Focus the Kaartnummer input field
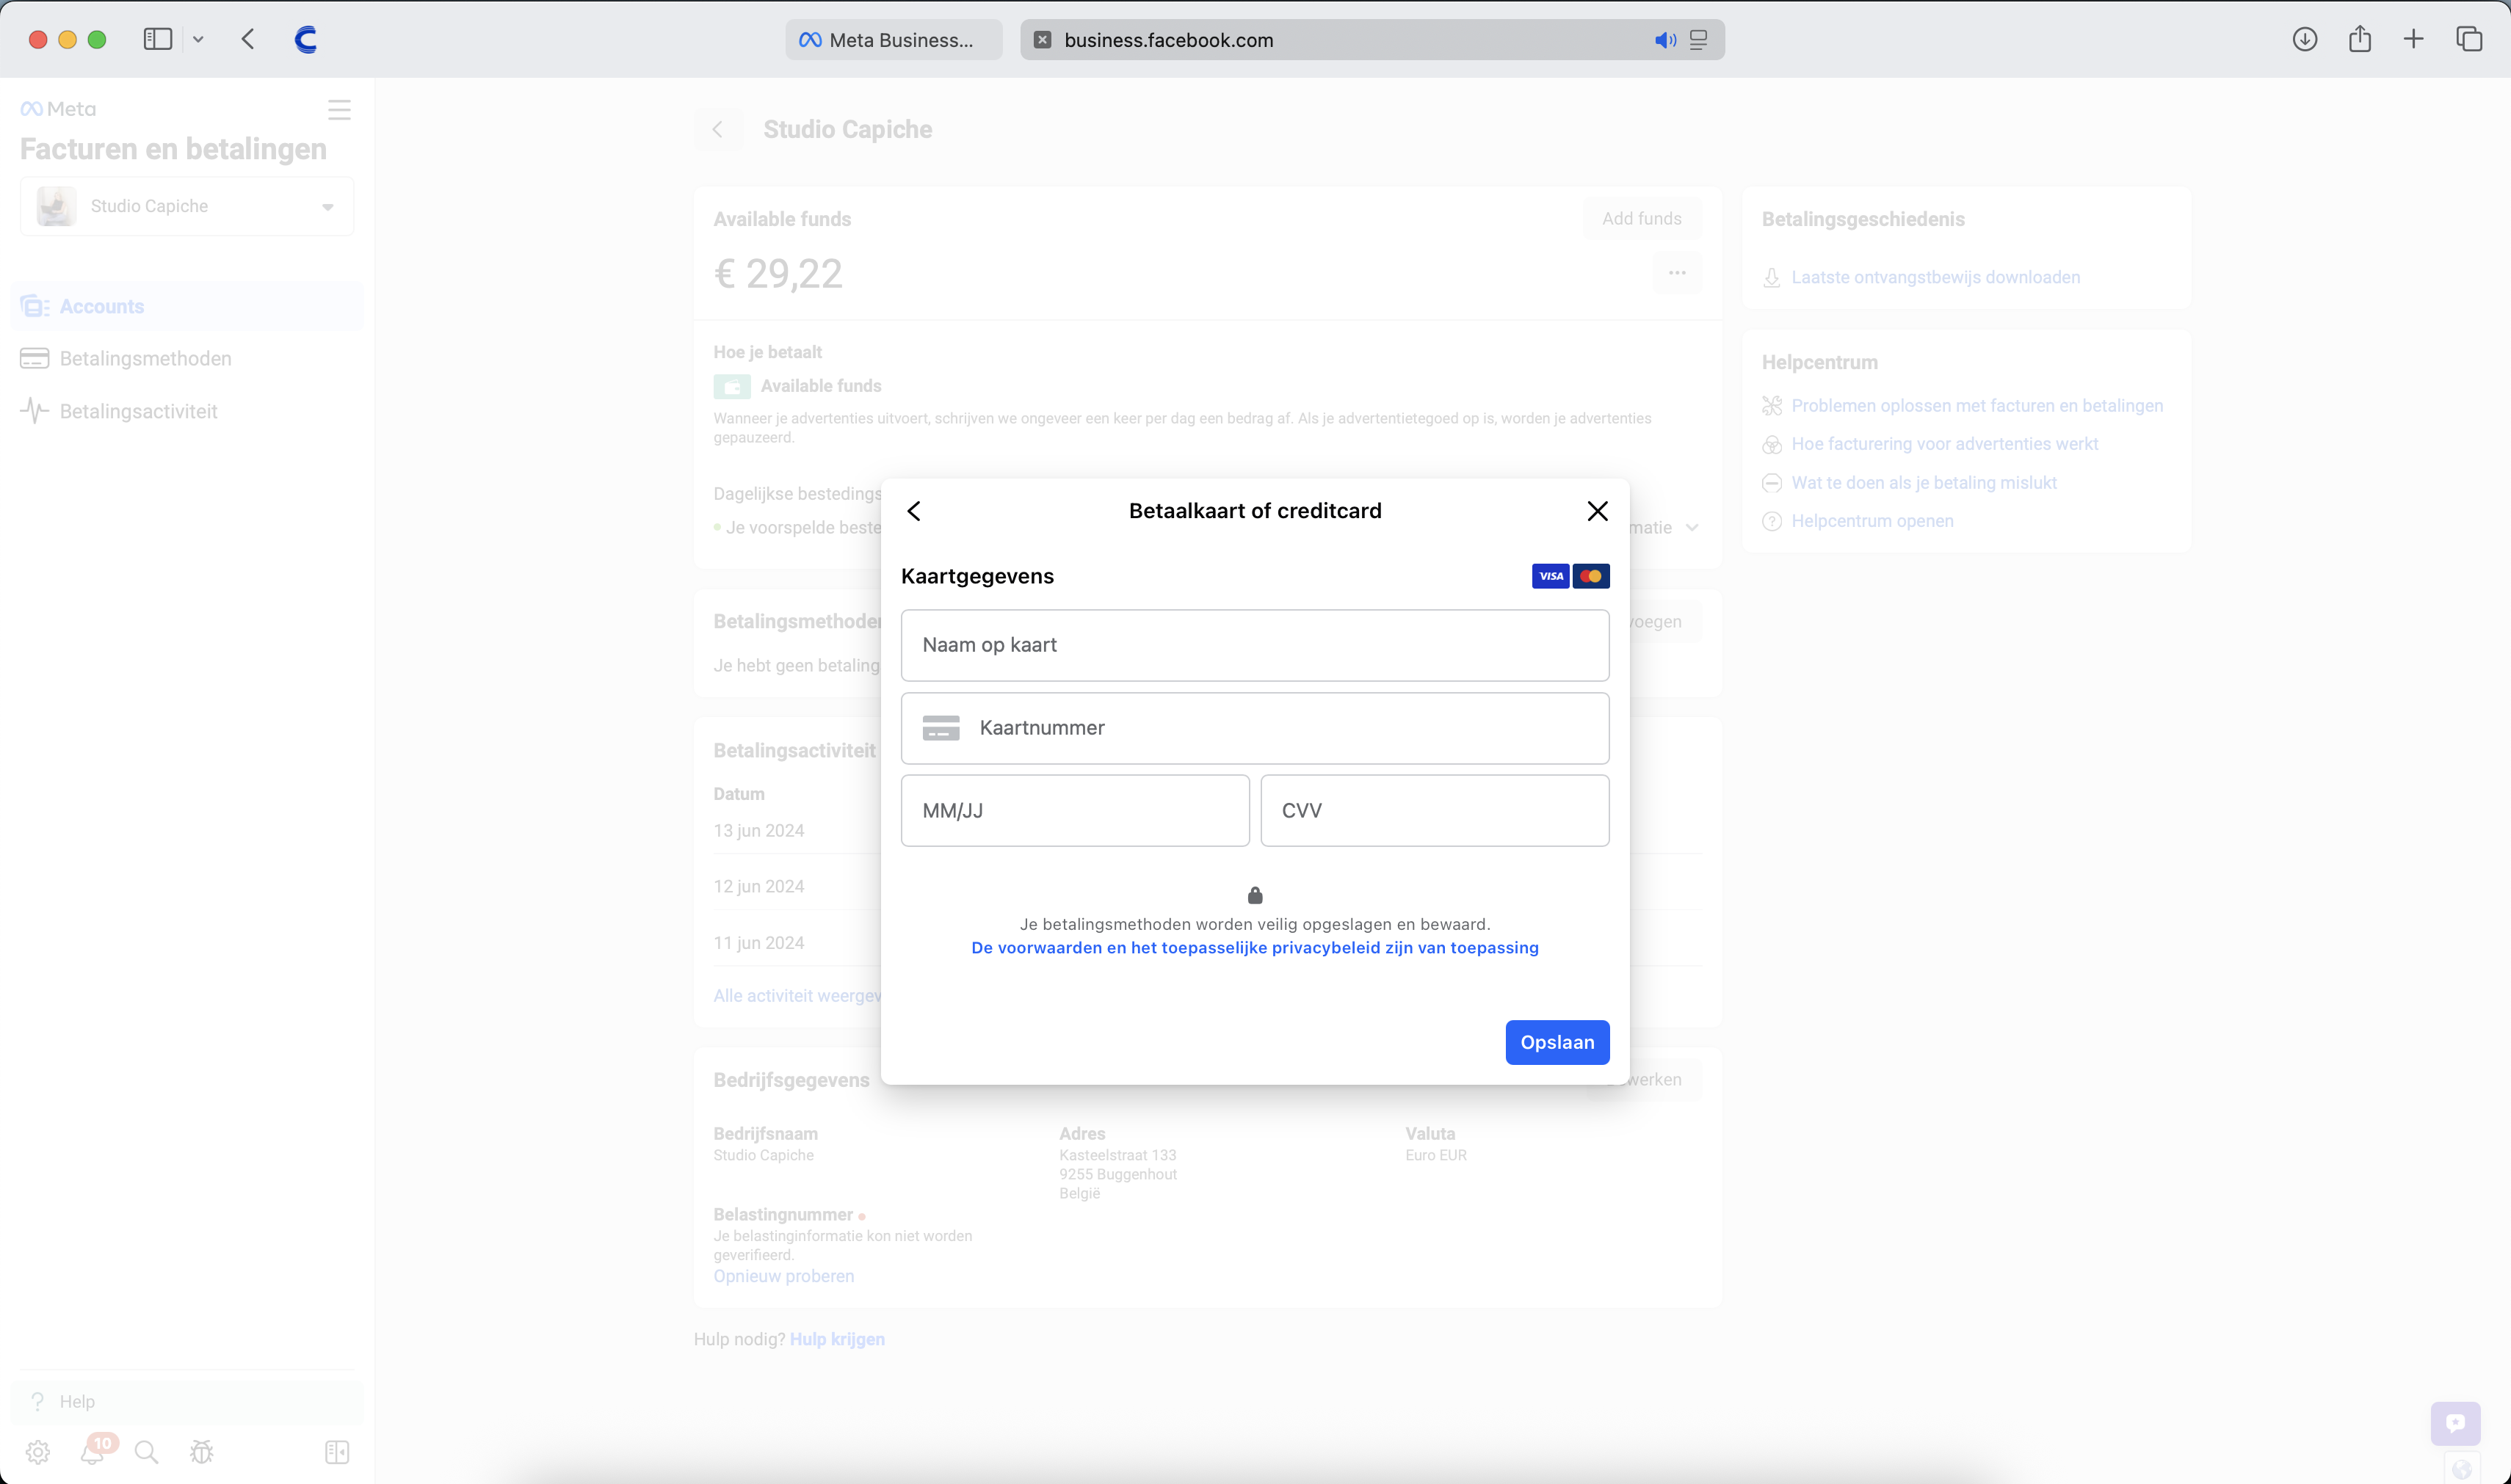 [1255, 728]
